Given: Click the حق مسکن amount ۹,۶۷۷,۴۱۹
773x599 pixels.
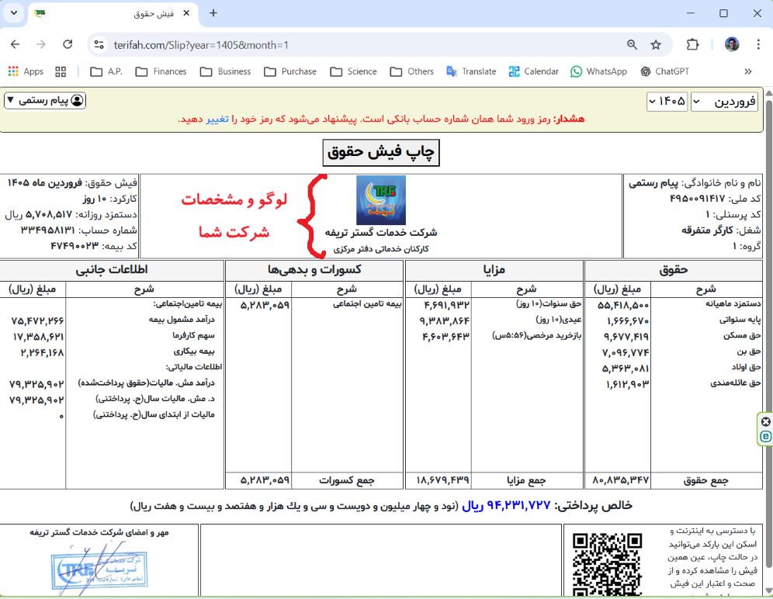Looking at the screenshot, I should point(626,337).
